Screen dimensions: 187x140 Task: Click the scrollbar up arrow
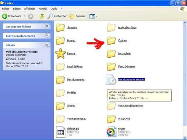184,23
